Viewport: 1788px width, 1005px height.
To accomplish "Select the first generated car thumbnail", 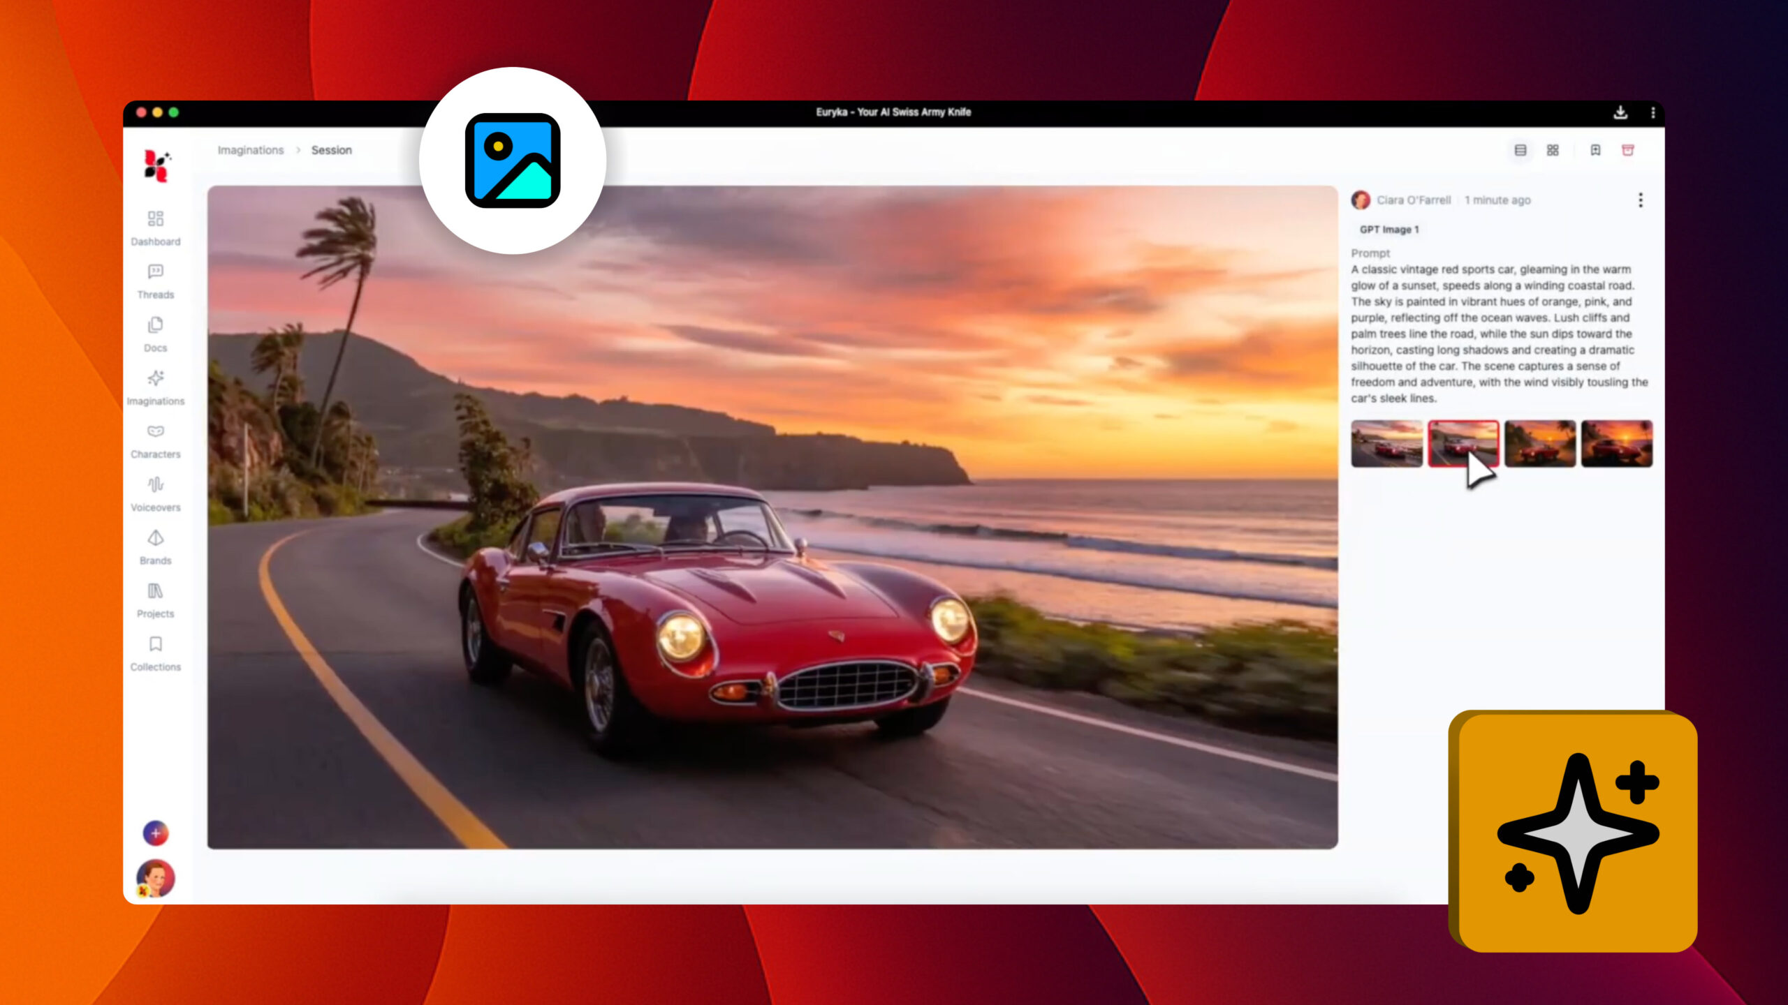I will (x=1386, y=443).
